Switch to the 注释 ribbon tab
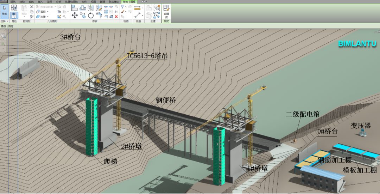 tap(49, 2)
